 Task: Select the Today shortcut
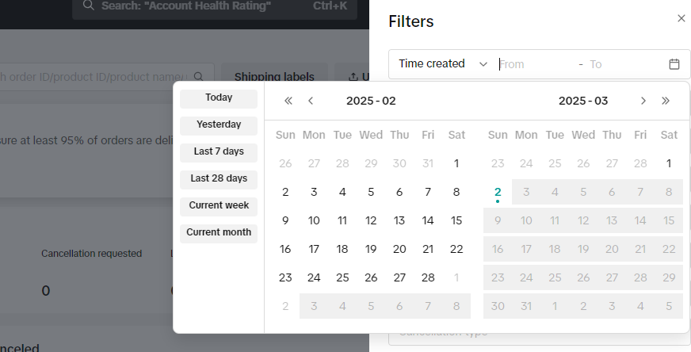pyautogui.click(x=219, y=98)
